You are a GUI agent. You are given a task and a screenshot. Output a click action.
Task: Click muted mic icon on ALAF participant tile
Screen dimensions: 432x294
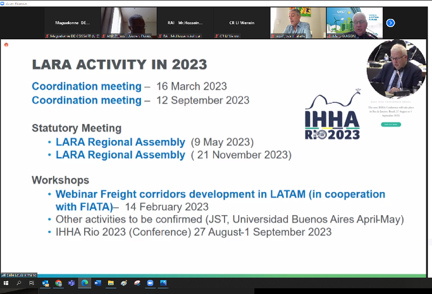(273, 36)
